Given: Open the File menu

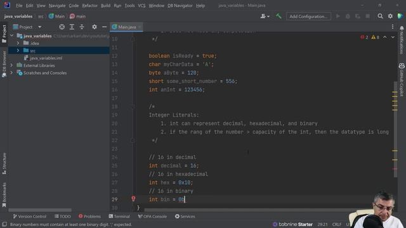Looking at the screenshot, I should pyautogui.click(x=19, y=6).
